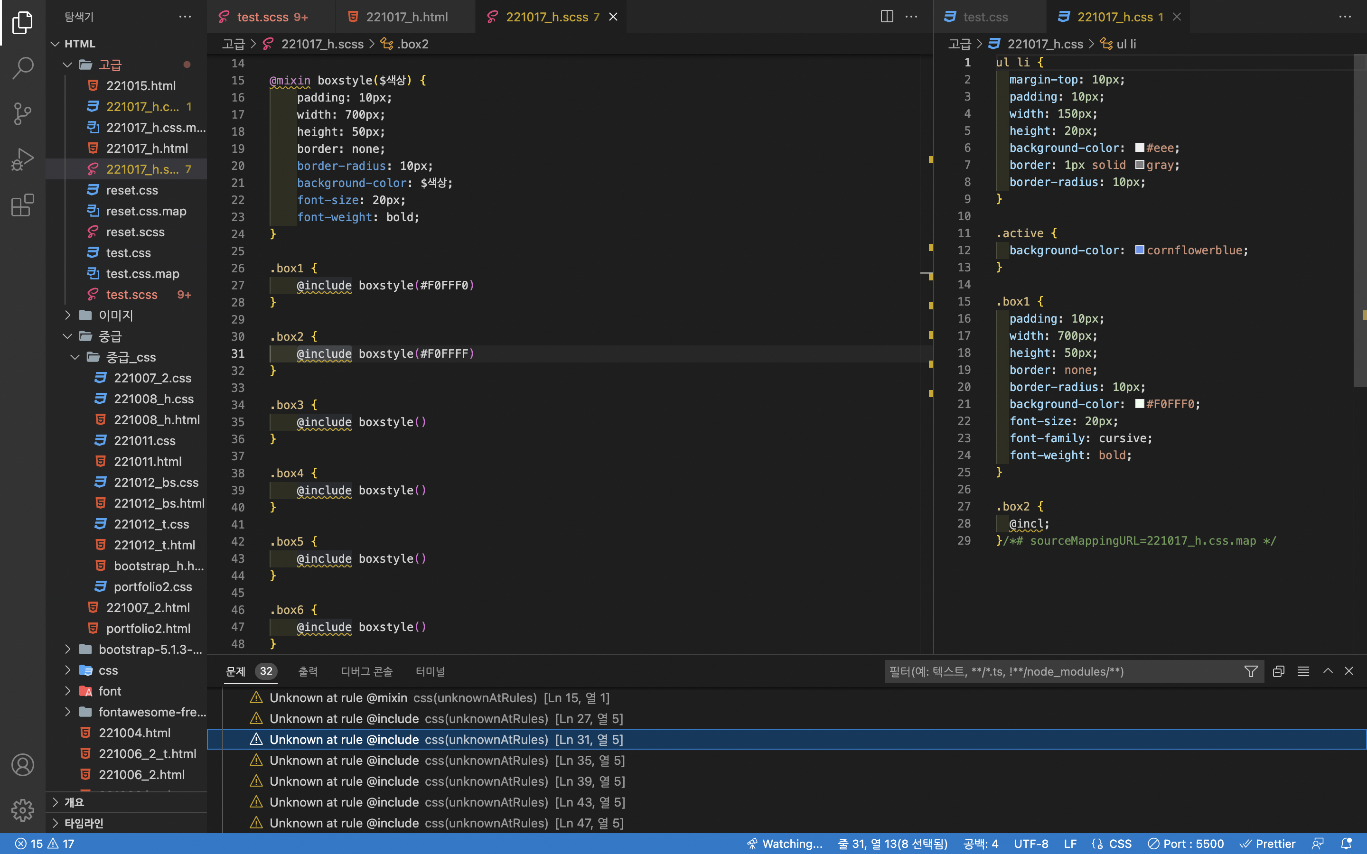Click the feedback person icon in status bar
This screenshot has height=854, width=1367.
1318,844
